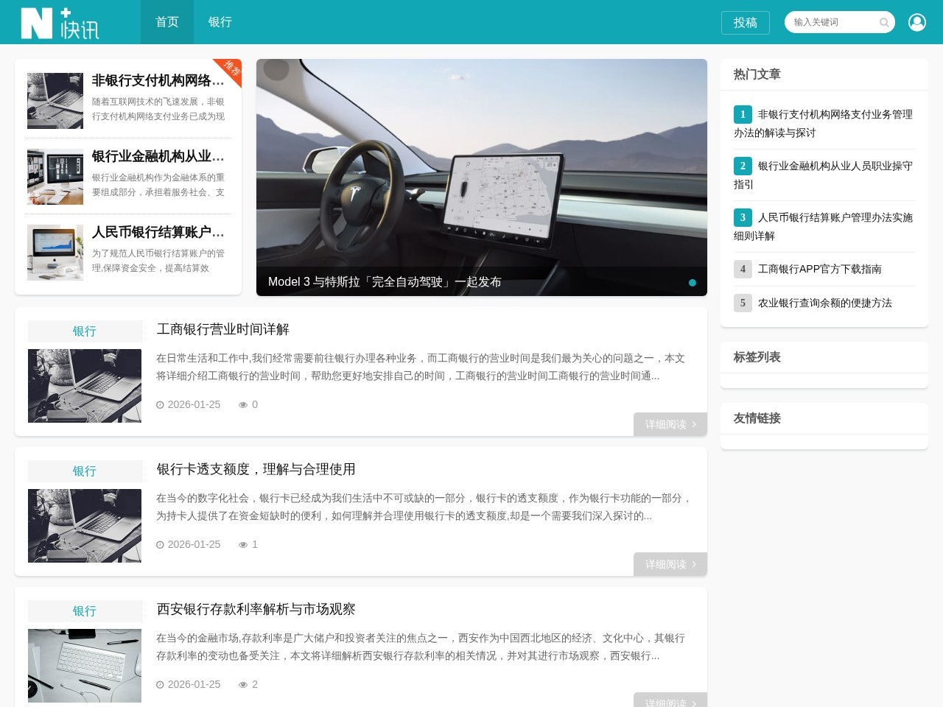The width and height of the screenshot is (943, 707).
Task: Click the number 1 rank badge in 热门文章
Action: click(x=743, y=114)
